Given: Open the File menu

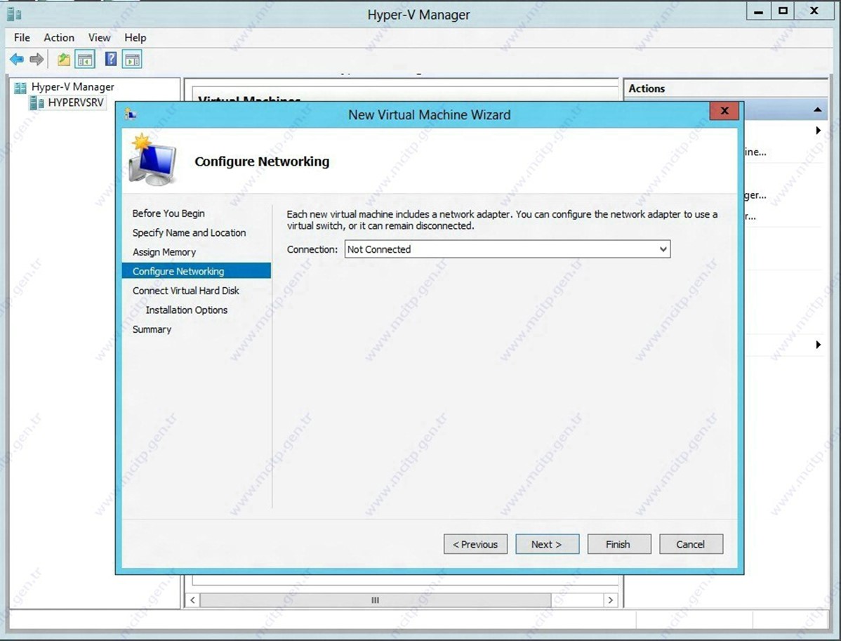Looking at the screenshot, I should (22, 37).
